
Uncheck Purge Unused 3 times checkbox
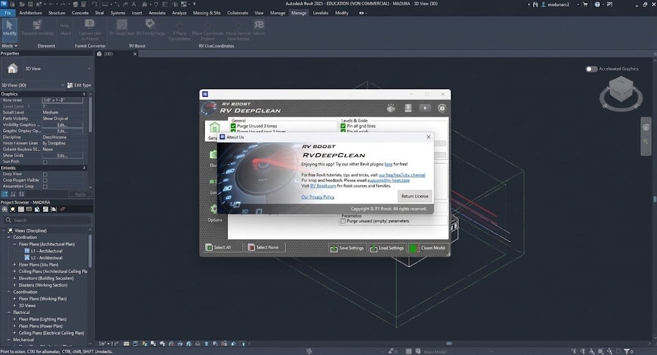234,126
